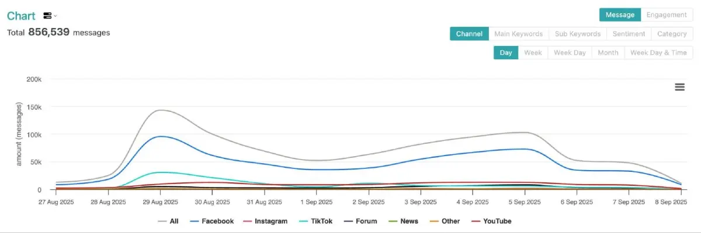The height and width of the screenshot is (233, 701).
Task: Switch to the Category tab
Action: pos(671,34)
